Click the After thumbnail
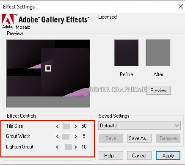The image size is (185, 165). (158, 53)
